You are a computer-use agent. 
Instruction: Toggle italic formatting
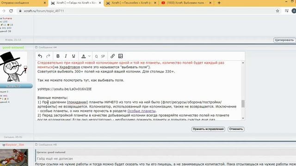(x=66, y=56)
